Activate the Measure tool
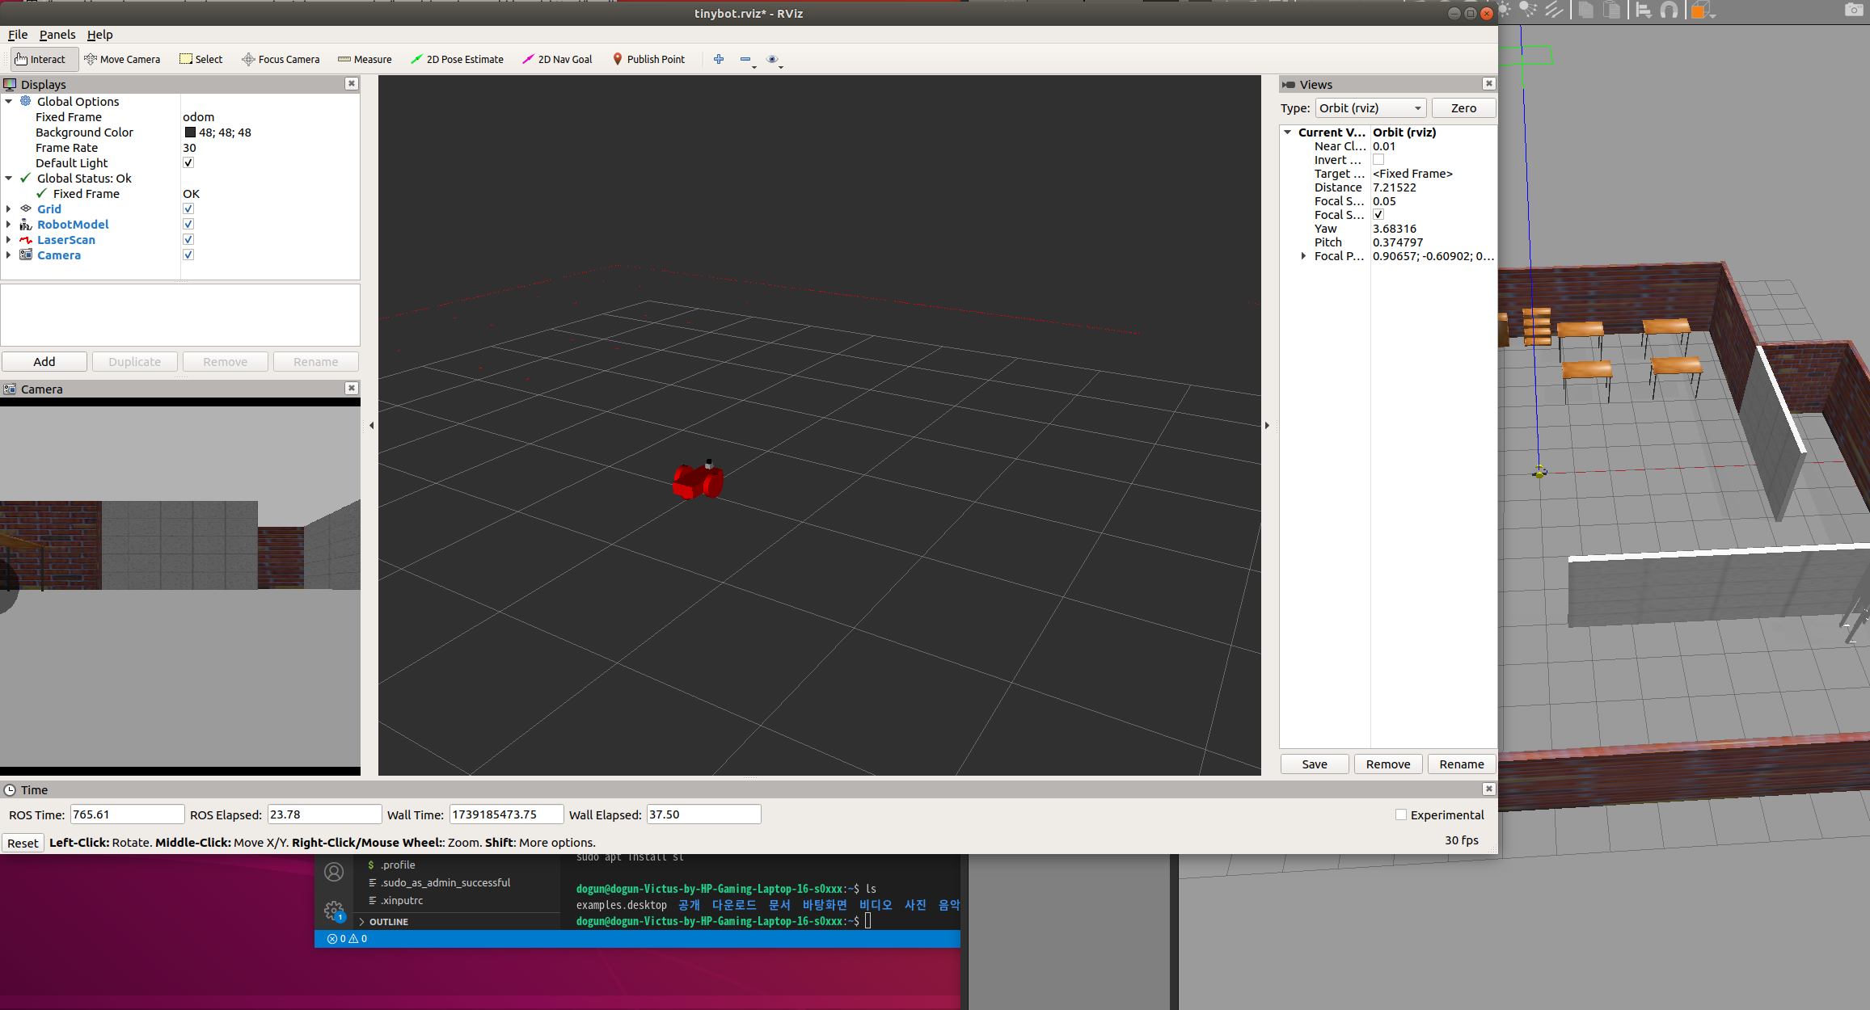Image resolution: width=1870 pixels, height=1010 pixels. click(x=365, y=59)
